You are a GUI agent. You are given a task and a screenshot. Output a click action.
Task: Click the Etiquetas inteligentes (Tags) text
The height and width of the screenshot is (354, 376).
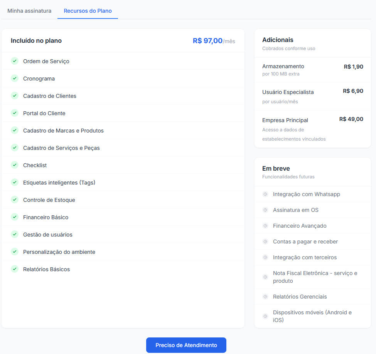[x=59, y=183]
